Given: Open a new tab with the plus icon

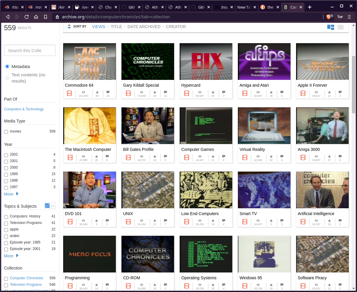Looking at the screenshot, I should coord(310,7).
